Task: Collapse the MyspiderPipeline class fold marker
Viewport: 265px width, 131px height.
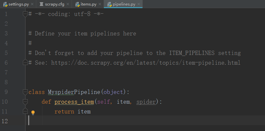Action: pyautogui.click(x=25, y=92)
